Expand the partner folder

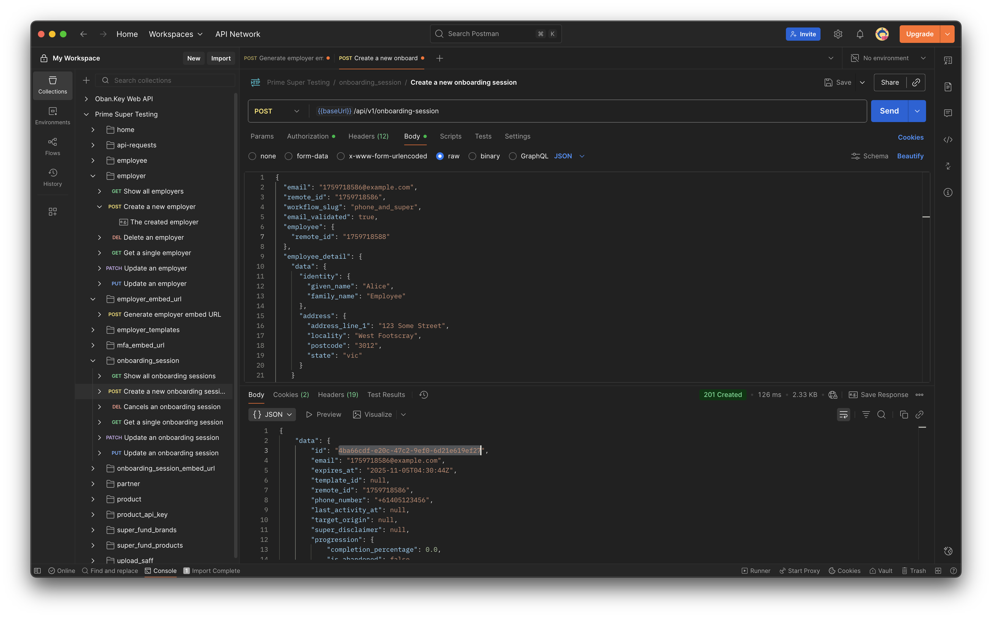coord(93,484)
